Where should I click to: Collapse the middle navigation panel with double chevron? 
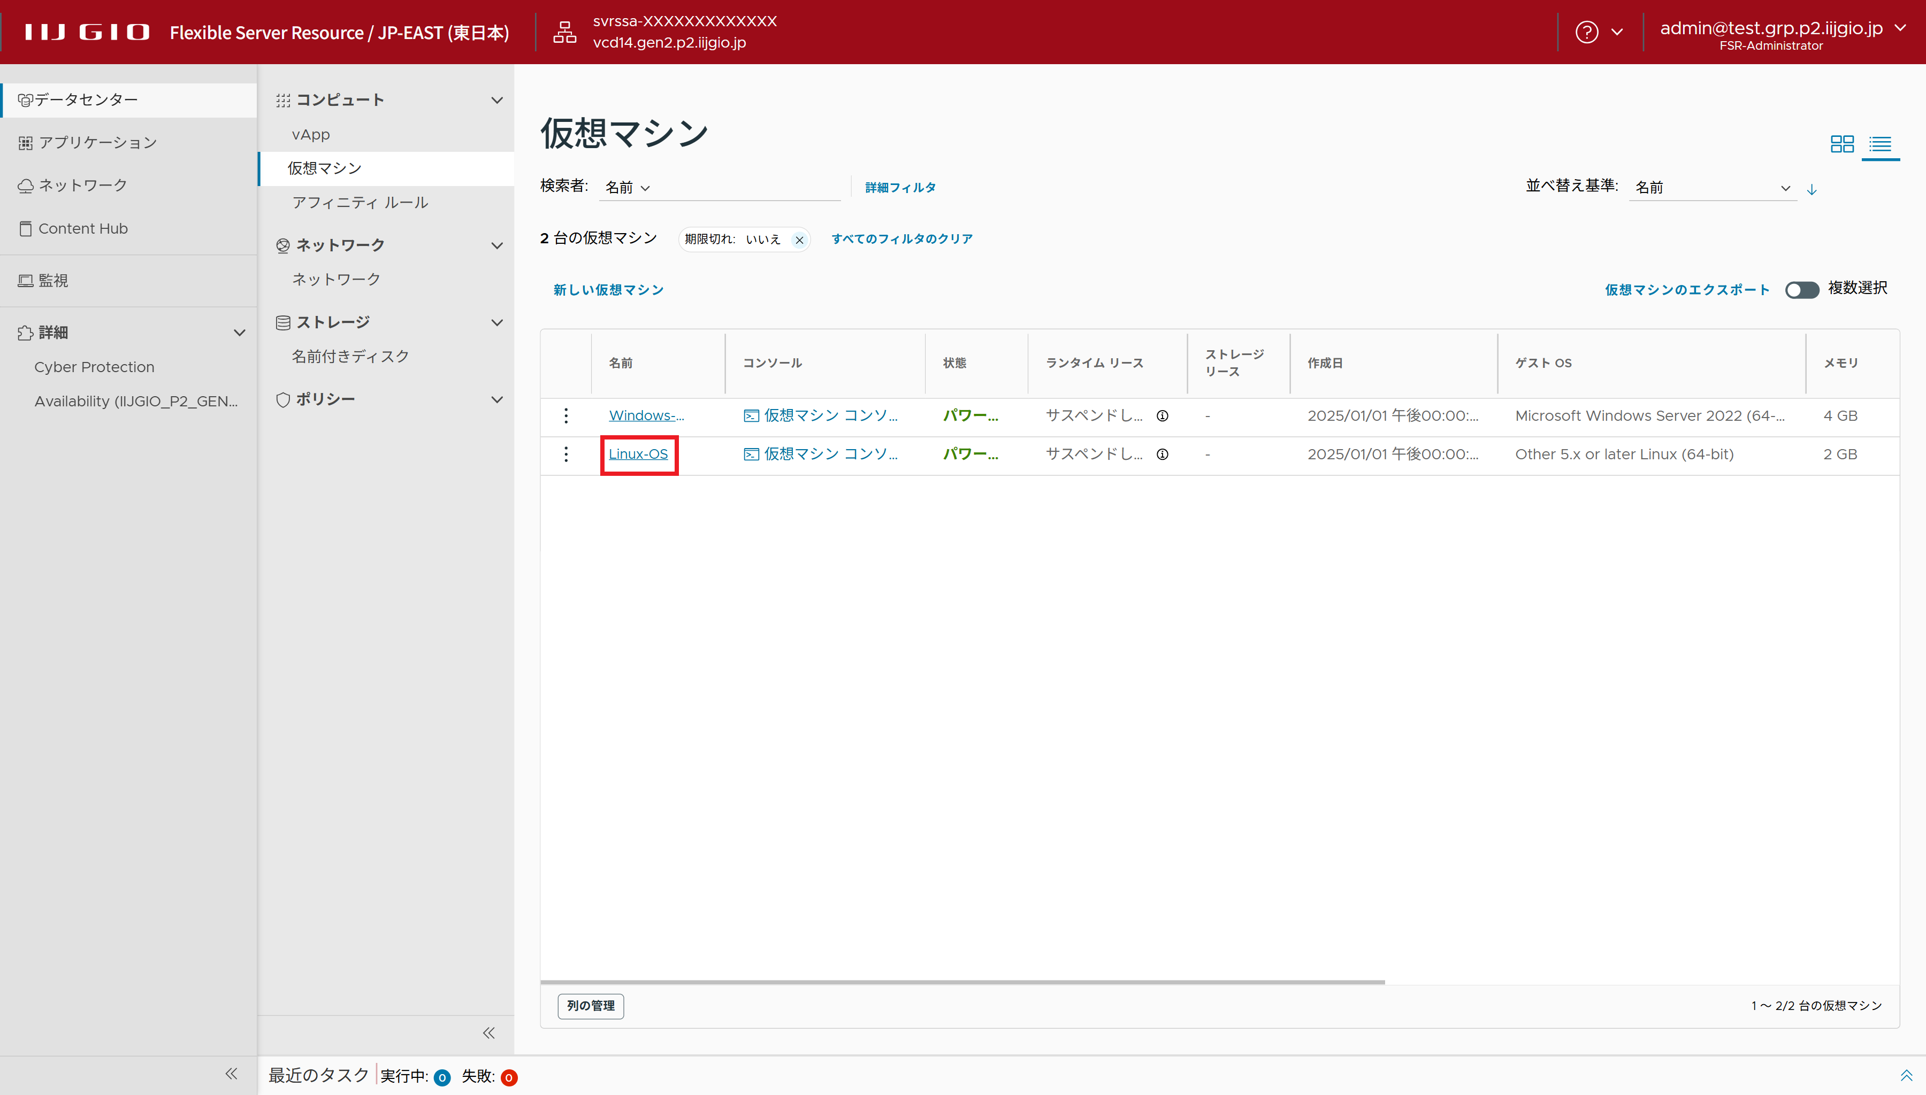(x=489, y=1032)
